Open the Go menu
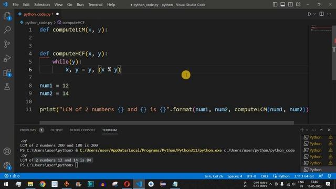 click(70, 5)
